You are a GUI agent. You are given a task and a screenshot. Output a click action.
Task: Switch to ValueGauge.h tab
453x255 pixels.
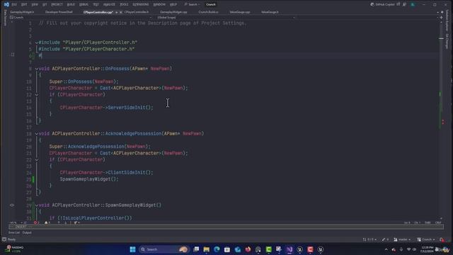(x=270, y=12)
